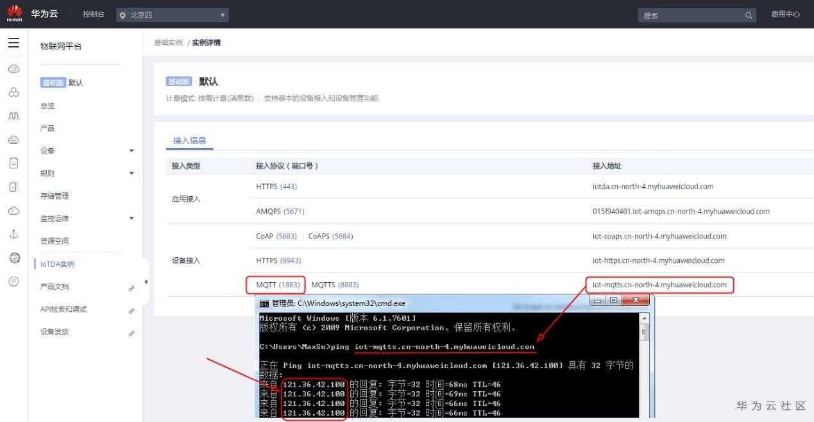Collapse the sidebar with the triangle handle
The height and width of the screenshot is (422, 814).
coord(146,282)
